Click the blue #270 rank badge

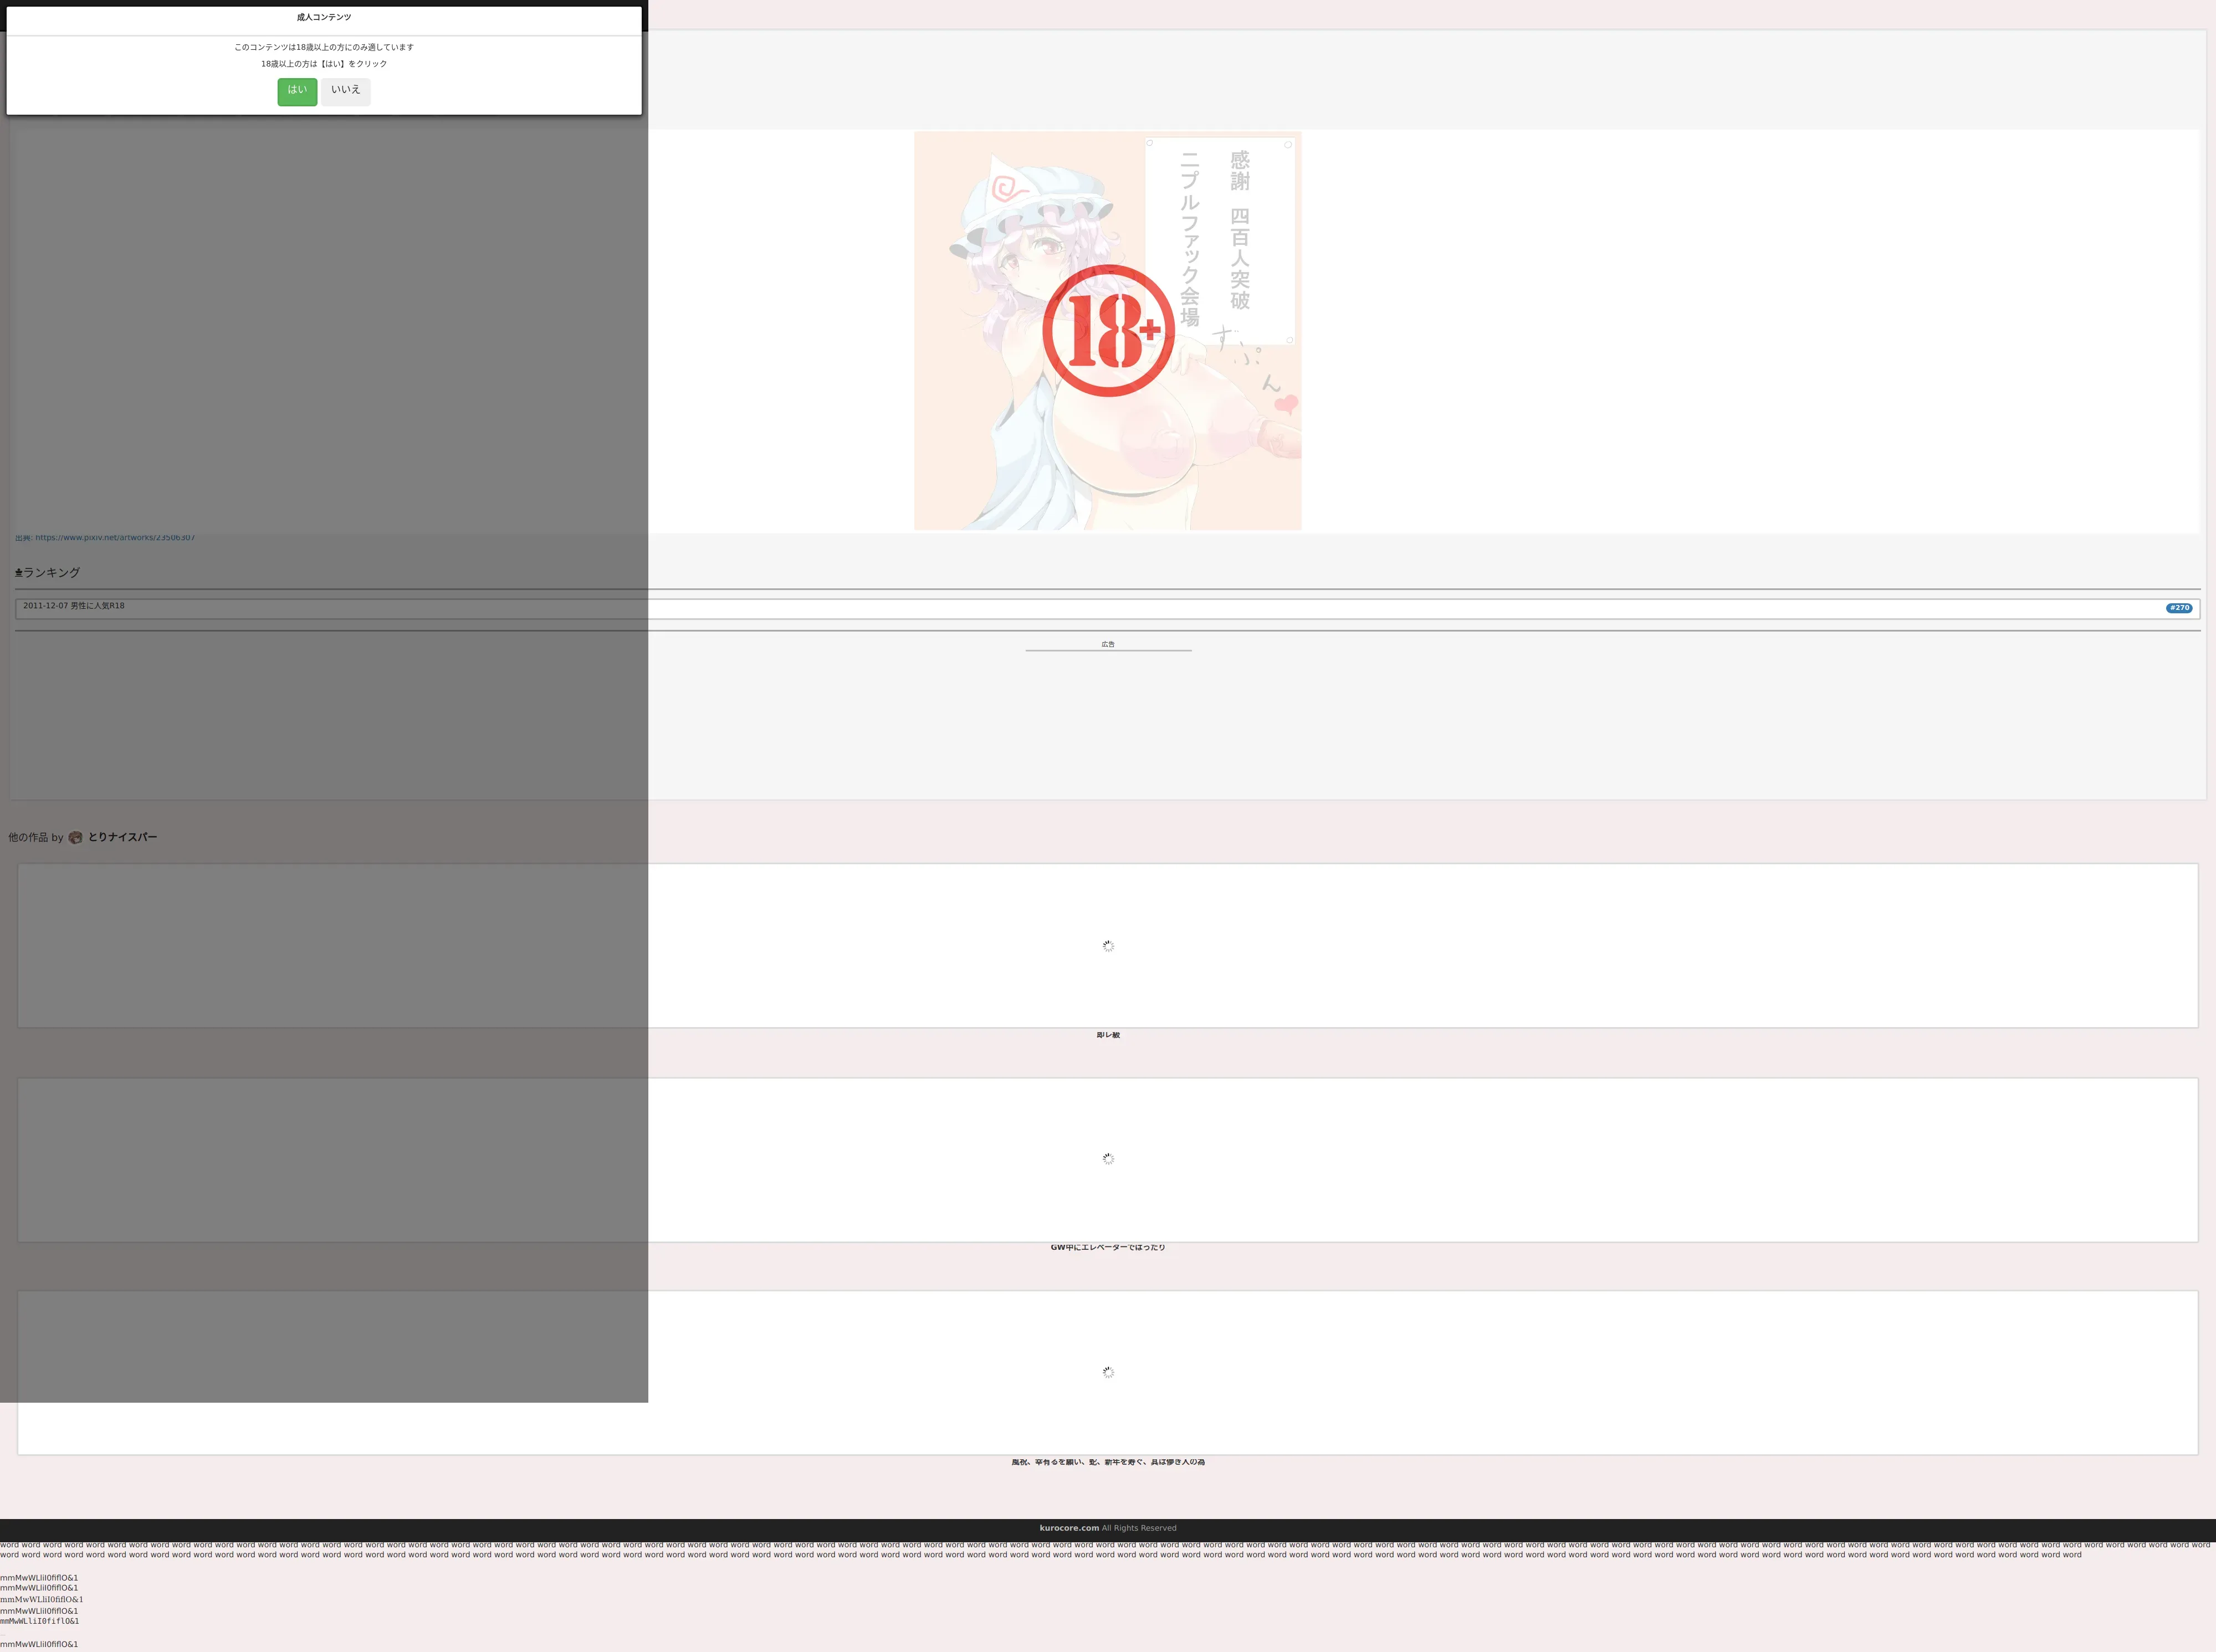(2179, 608)
